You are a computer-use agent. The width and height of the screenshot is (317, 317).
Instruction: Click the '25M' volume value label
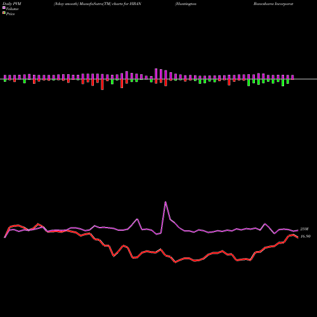tap(304, 229)
